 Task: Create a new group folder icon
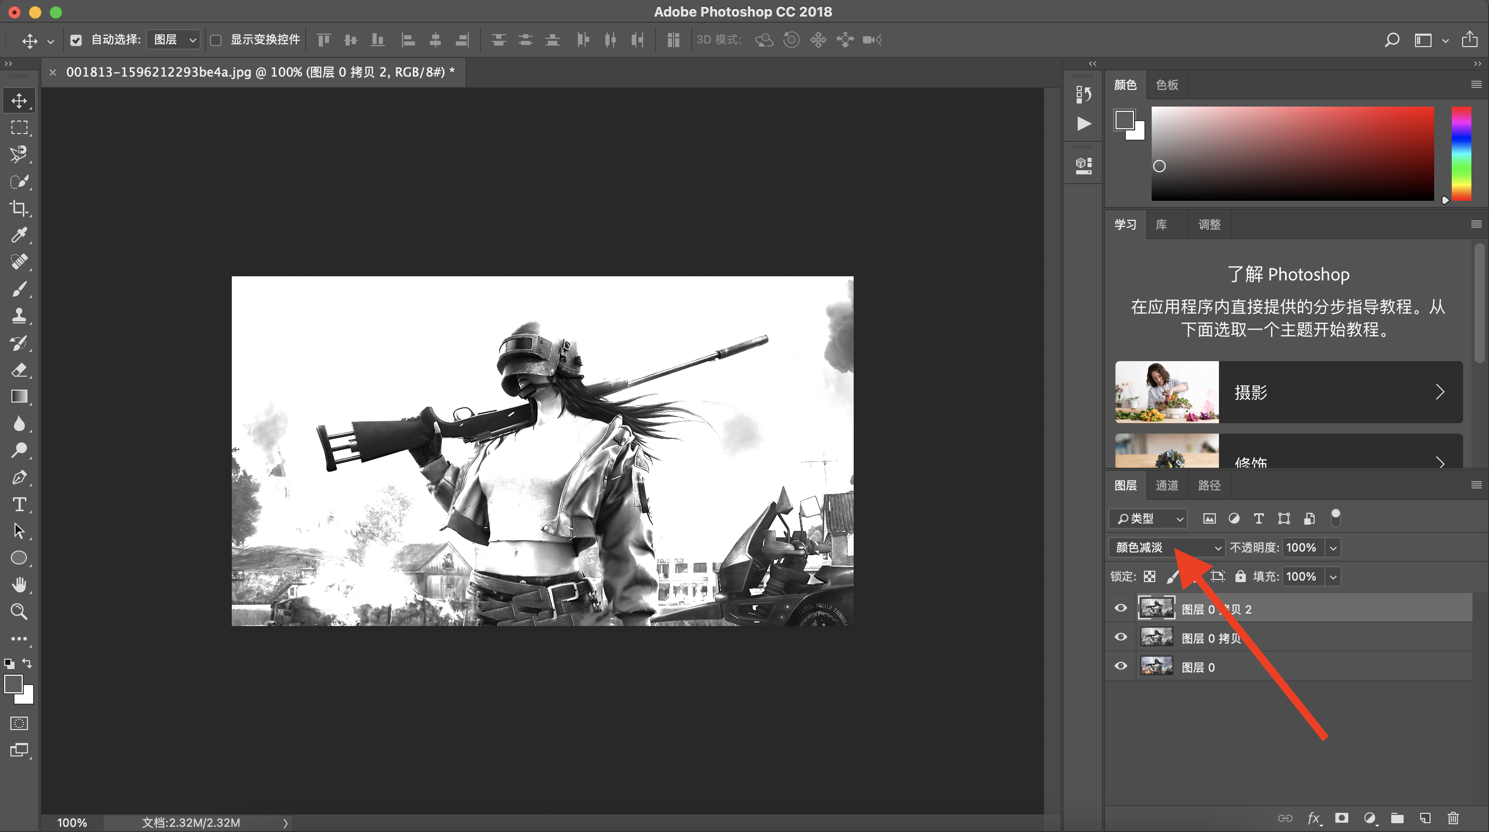[1397, 818]
